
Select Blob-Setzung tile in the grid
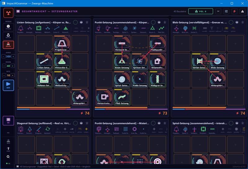coord(218,61)
